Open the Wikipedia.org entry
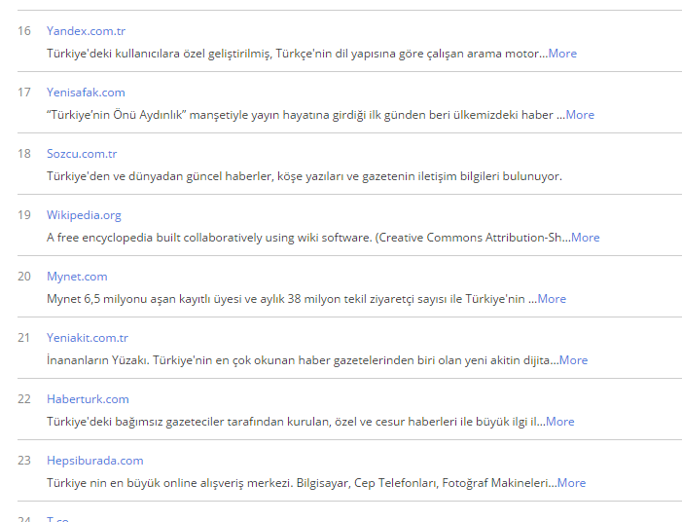 (84, 215)
